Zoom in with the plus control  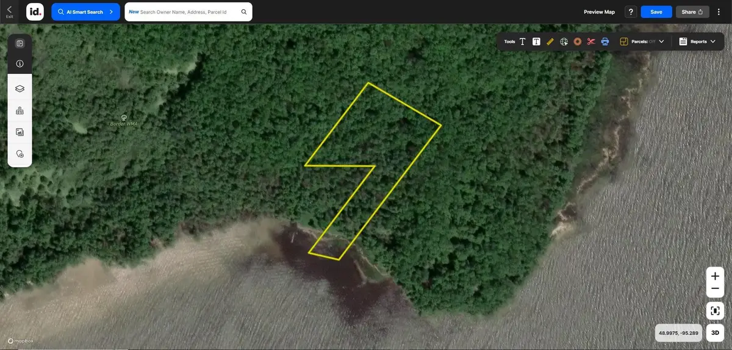point(715,276)
